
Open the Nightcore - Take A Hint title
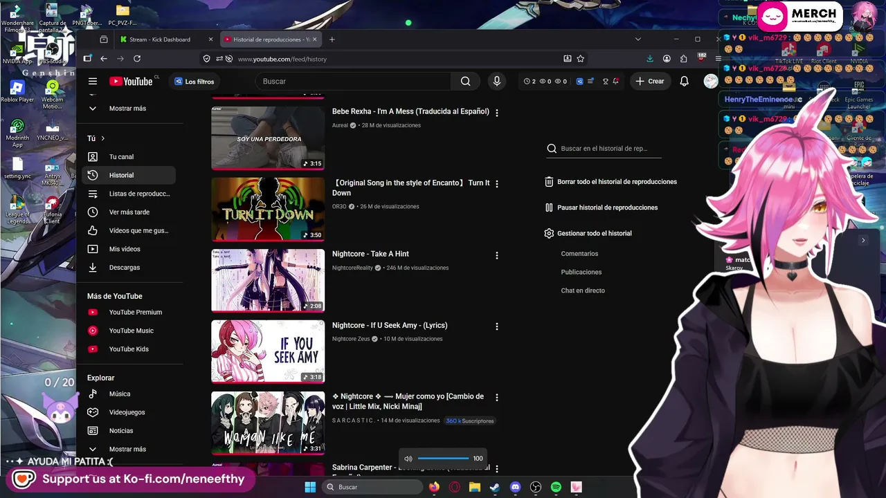[x=370, y=254]
